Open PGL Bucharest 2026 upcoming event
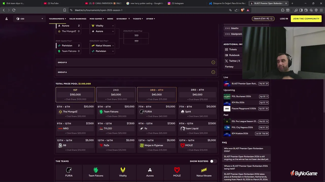This screenshot has width=325, height=182. tap(246, 96)
